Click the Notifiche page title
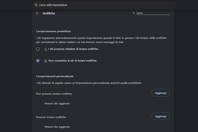198x132 pixels. click(x=49, y=14)
